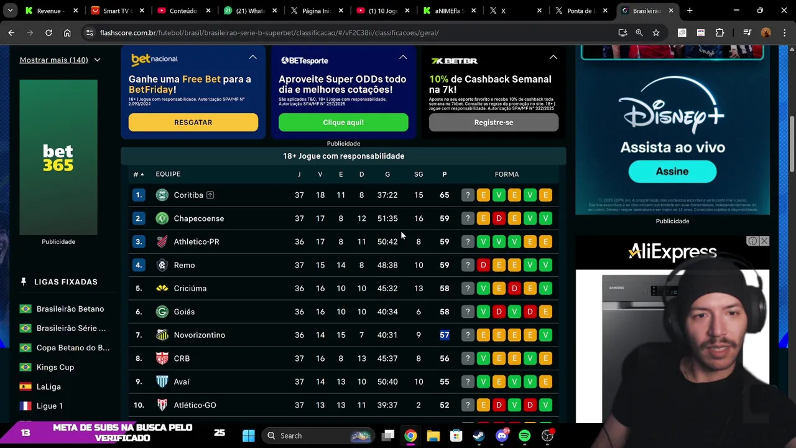
Task: Click Avaí team crest
Action: (162, 381)
